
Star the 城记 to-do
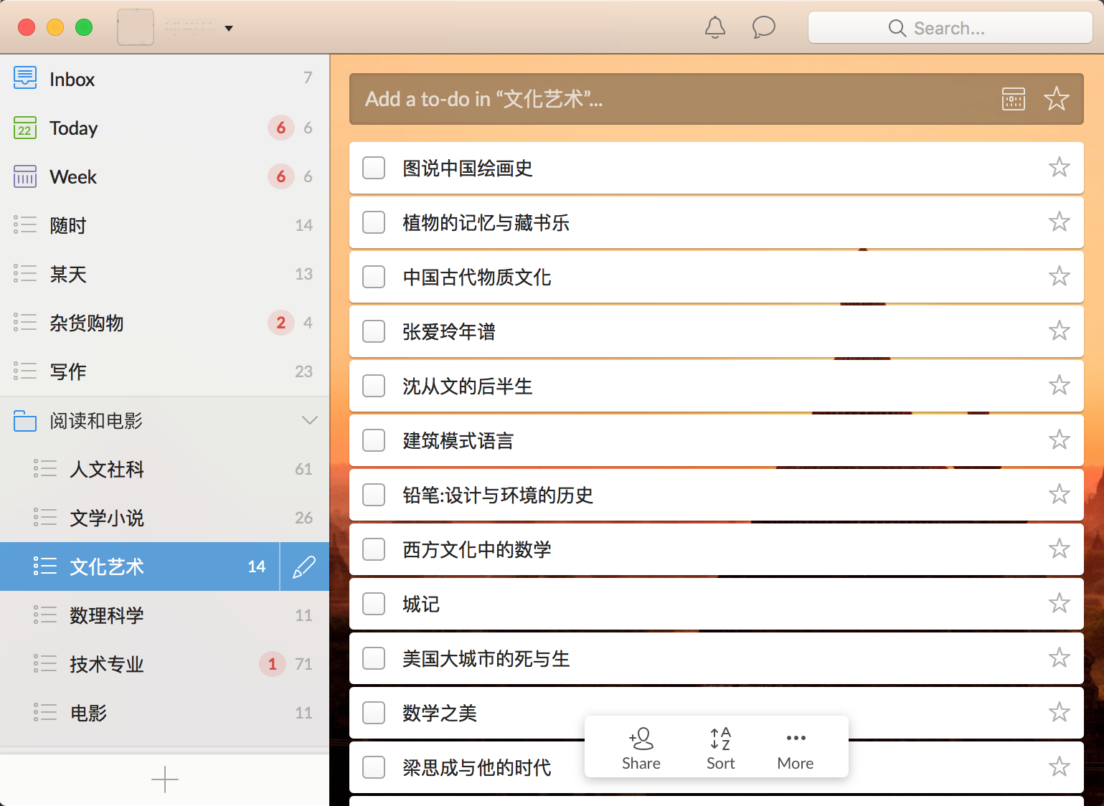1060,604
